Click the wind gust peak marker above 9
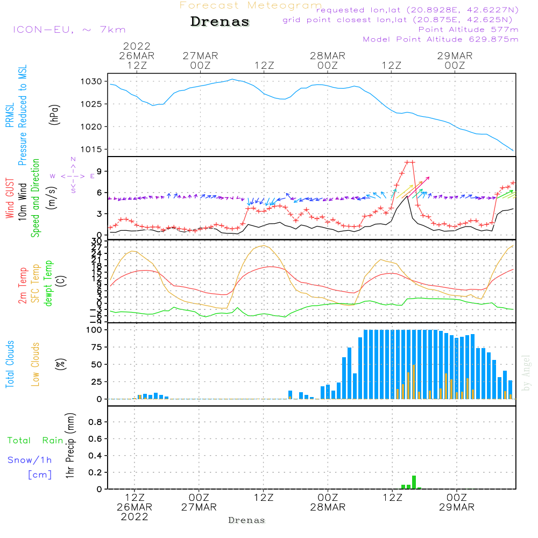538x538 pixels. 410,162
